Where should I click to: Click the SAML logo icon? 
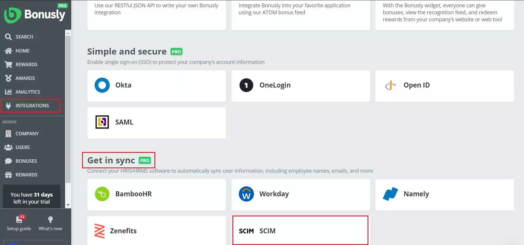pyautogui.click(x=102, y=122)
